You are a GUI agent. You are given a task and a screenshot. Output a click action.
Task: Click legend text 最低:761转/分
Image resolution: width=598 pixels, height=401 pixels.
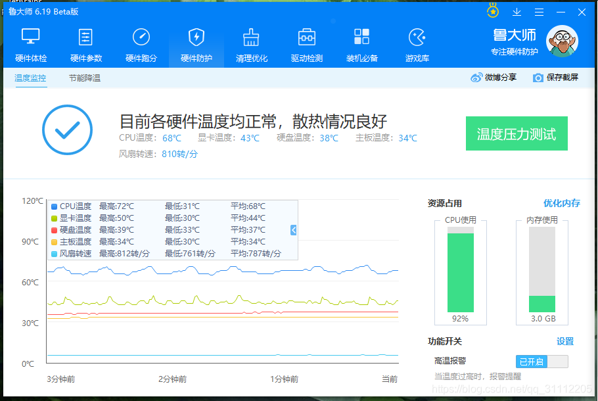pos(190,253)
